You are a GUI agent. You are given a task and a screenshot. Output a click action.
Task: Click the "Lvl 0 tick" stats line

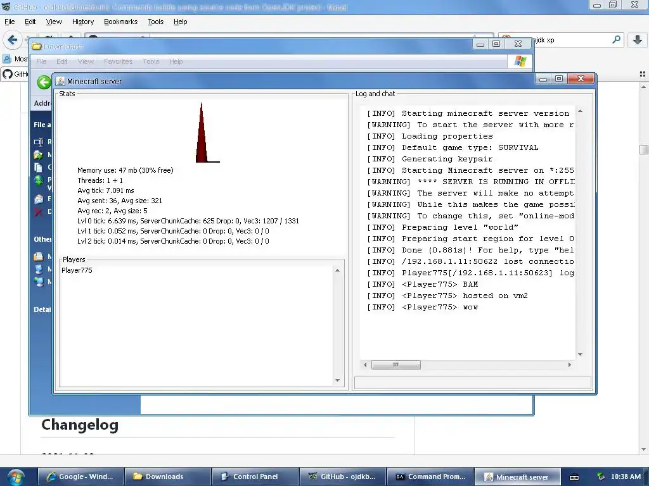(188, 221)
